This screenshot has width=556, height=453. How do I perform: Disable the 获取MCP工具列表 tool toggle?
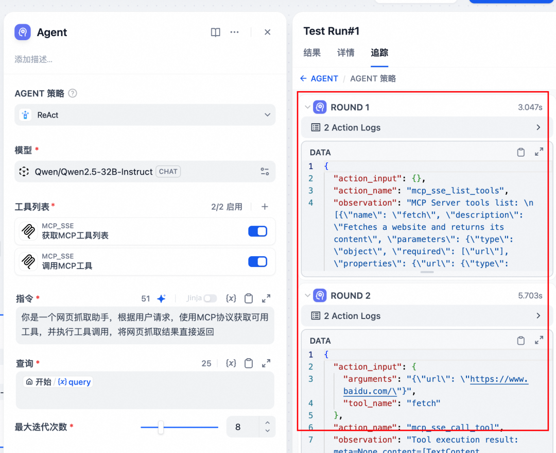(257, 231)
